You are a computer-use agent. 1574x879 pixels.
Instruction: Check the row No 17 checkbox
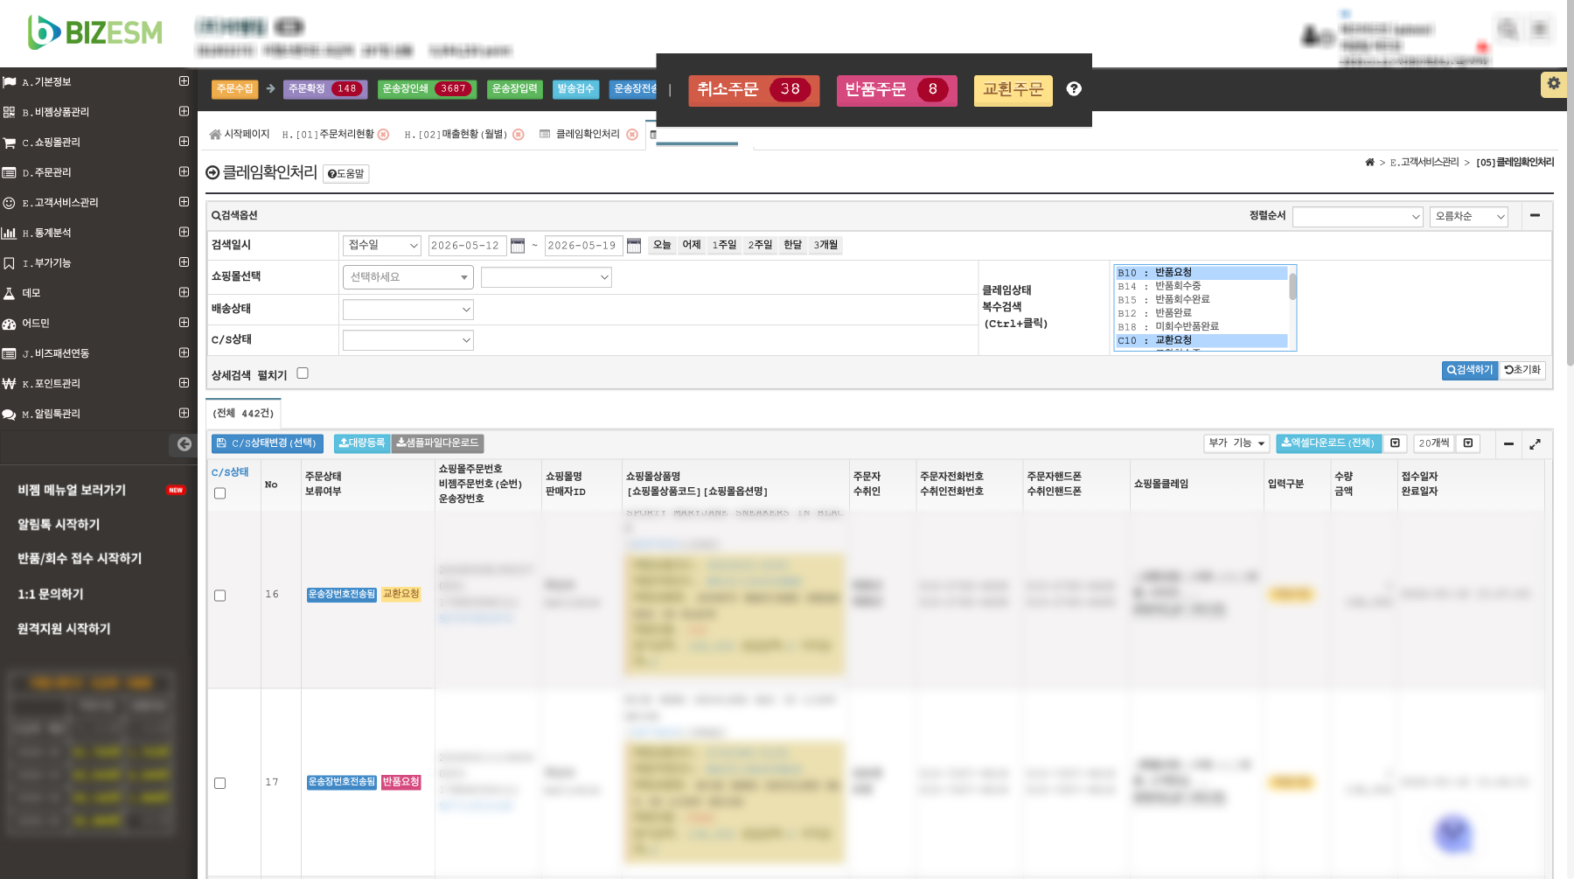point(220,784)
